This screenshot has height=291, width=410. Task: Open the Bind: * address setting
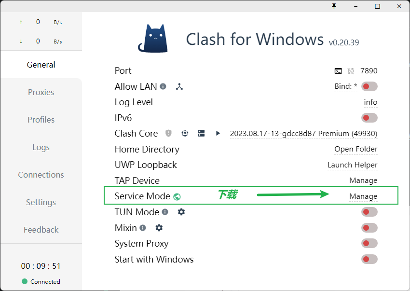[346, 87]
